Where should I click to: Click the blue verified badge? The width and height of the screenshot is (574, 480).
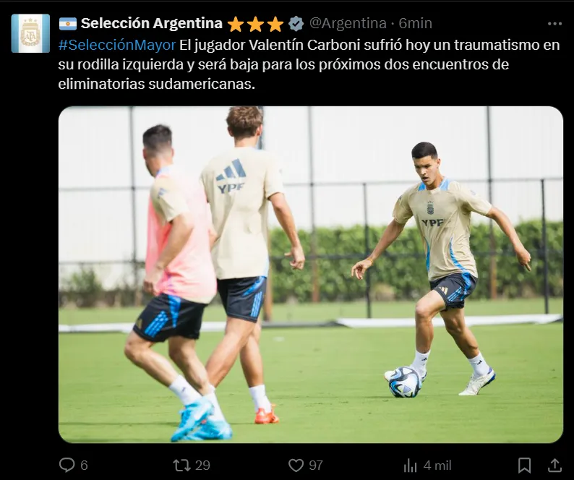(x=296, y=24)
